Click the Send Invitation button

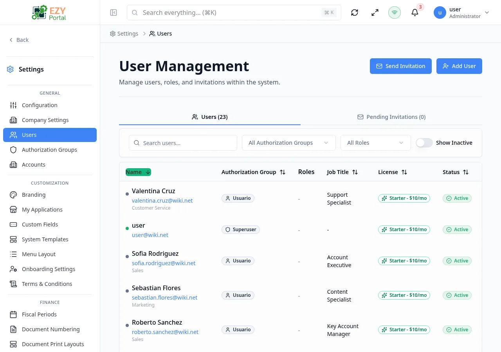(401, 66)
